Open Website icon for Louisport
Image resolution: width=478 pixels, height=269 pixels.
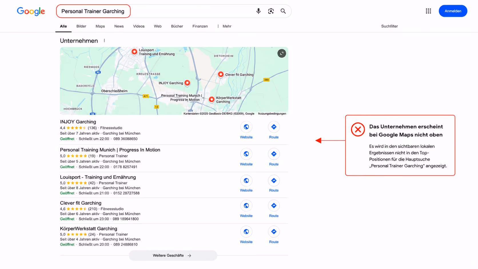click(x=246, y=181)
